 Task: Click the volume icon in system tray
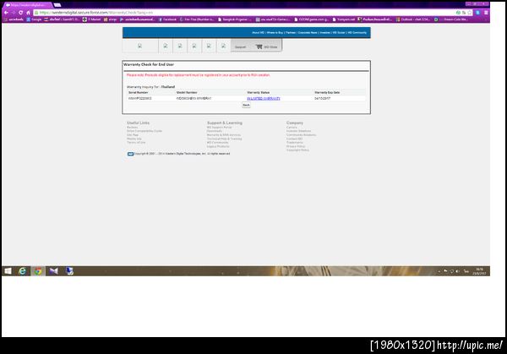457,271
